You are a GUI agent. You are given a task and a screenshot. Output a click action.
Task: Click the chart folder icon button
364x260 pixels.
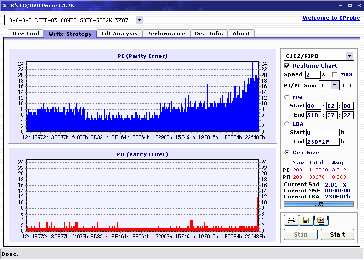[x=321, y=220]
